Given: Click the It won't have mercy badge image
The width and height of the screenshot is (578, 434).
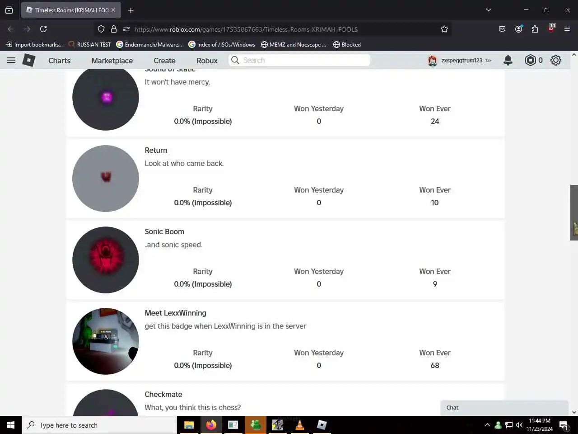Looking at the screenshot, I should coord(106,100).
